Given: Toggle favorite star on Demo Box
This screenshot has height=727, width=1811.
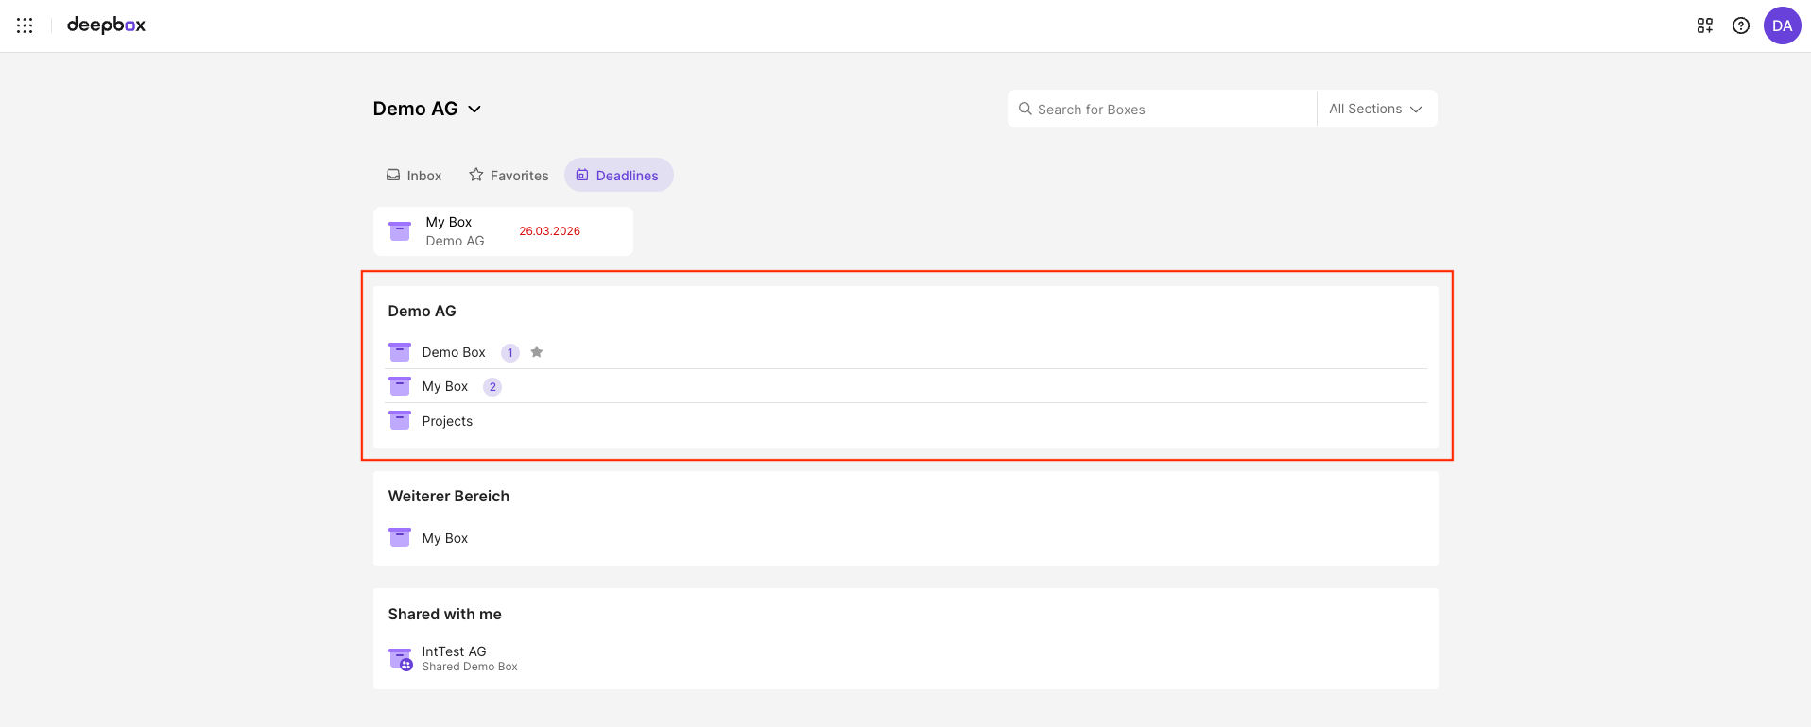Looking at the screenshot, I should (537, 352).
